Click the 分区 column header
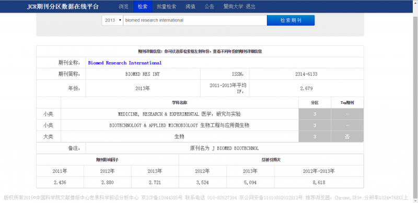This screenshot has width=418, height=203. (x=315, y=103)
